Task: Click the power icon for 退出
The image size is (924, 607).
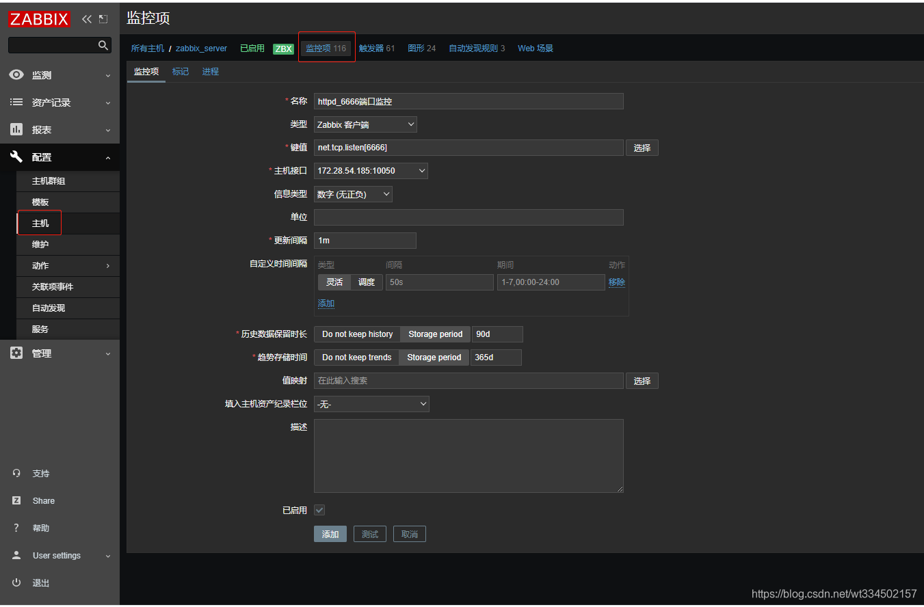Action: click(x=16, y=582)
